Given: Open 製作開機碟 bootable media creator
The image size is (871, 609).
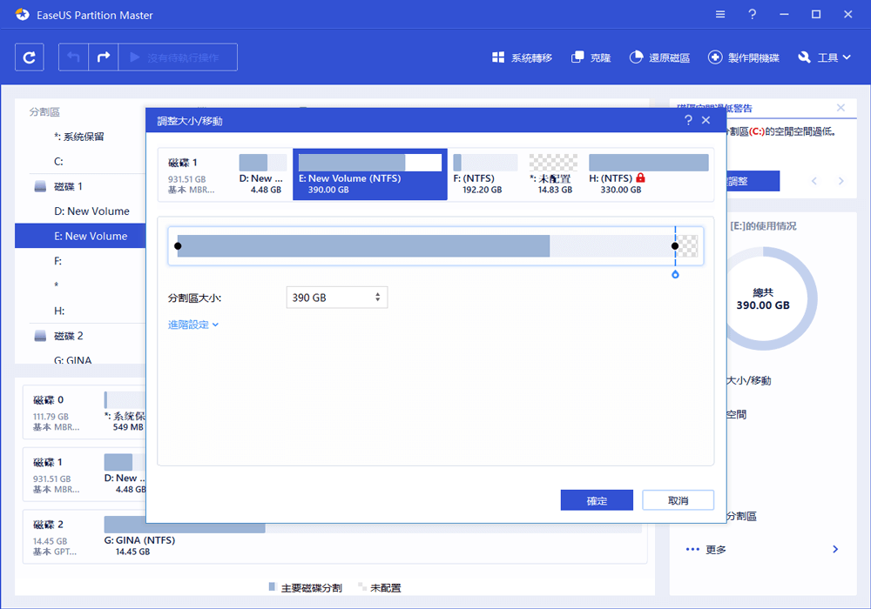Looking at the screenshot, I should [743, 57].
